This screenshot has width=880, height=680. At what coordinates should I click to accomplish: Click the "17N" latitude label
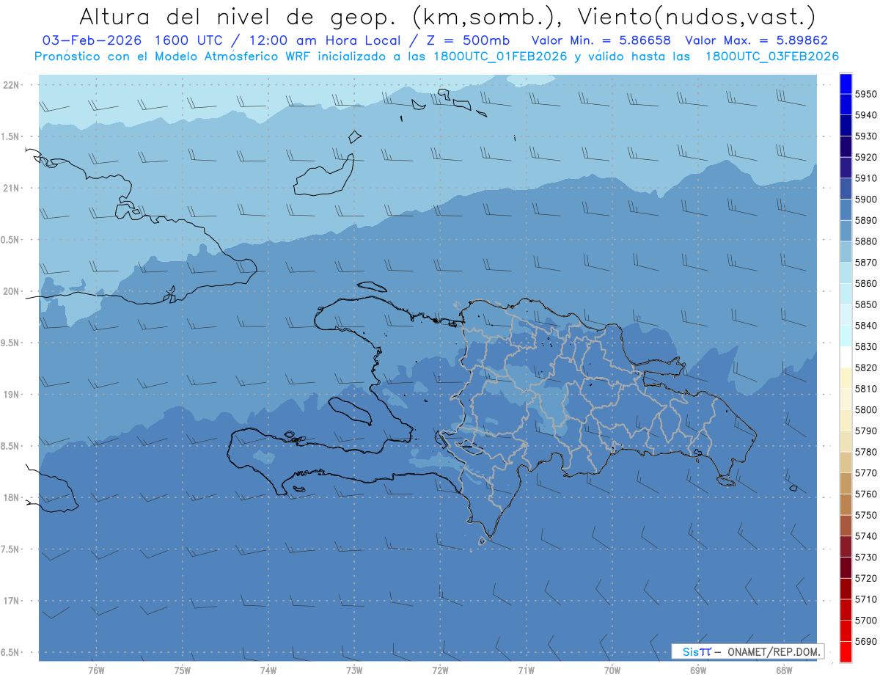[x=12, y=601]
